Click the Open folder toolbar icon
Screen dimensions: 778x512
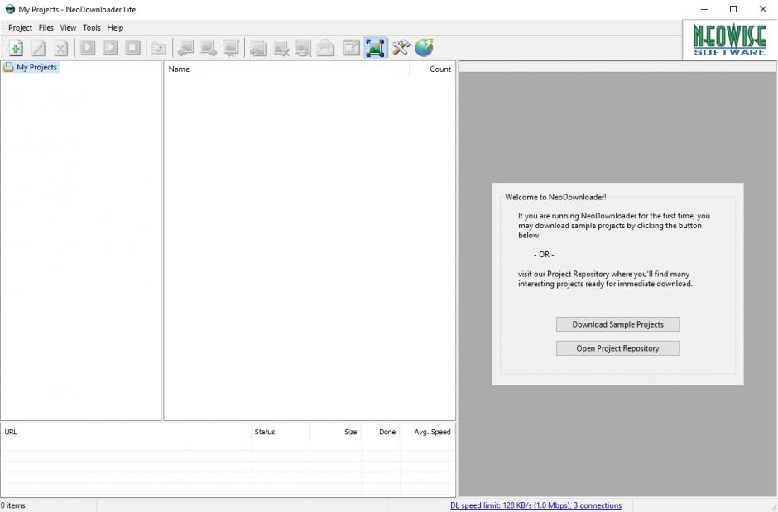tap(159, 48)
